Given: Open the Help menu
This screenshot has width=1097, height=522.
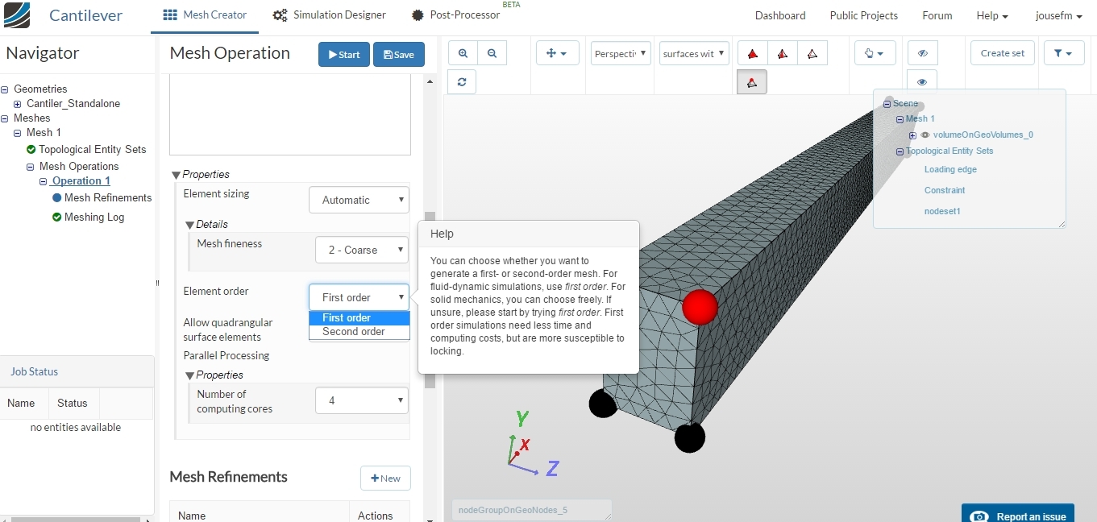Looking at the screenshot, I should pyautogui.click(x=992, y=15).
